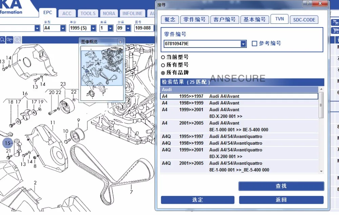This screenshot has width=339, height=215.
Task: Switch to the ACC tab
Action: tap(67, 14)
